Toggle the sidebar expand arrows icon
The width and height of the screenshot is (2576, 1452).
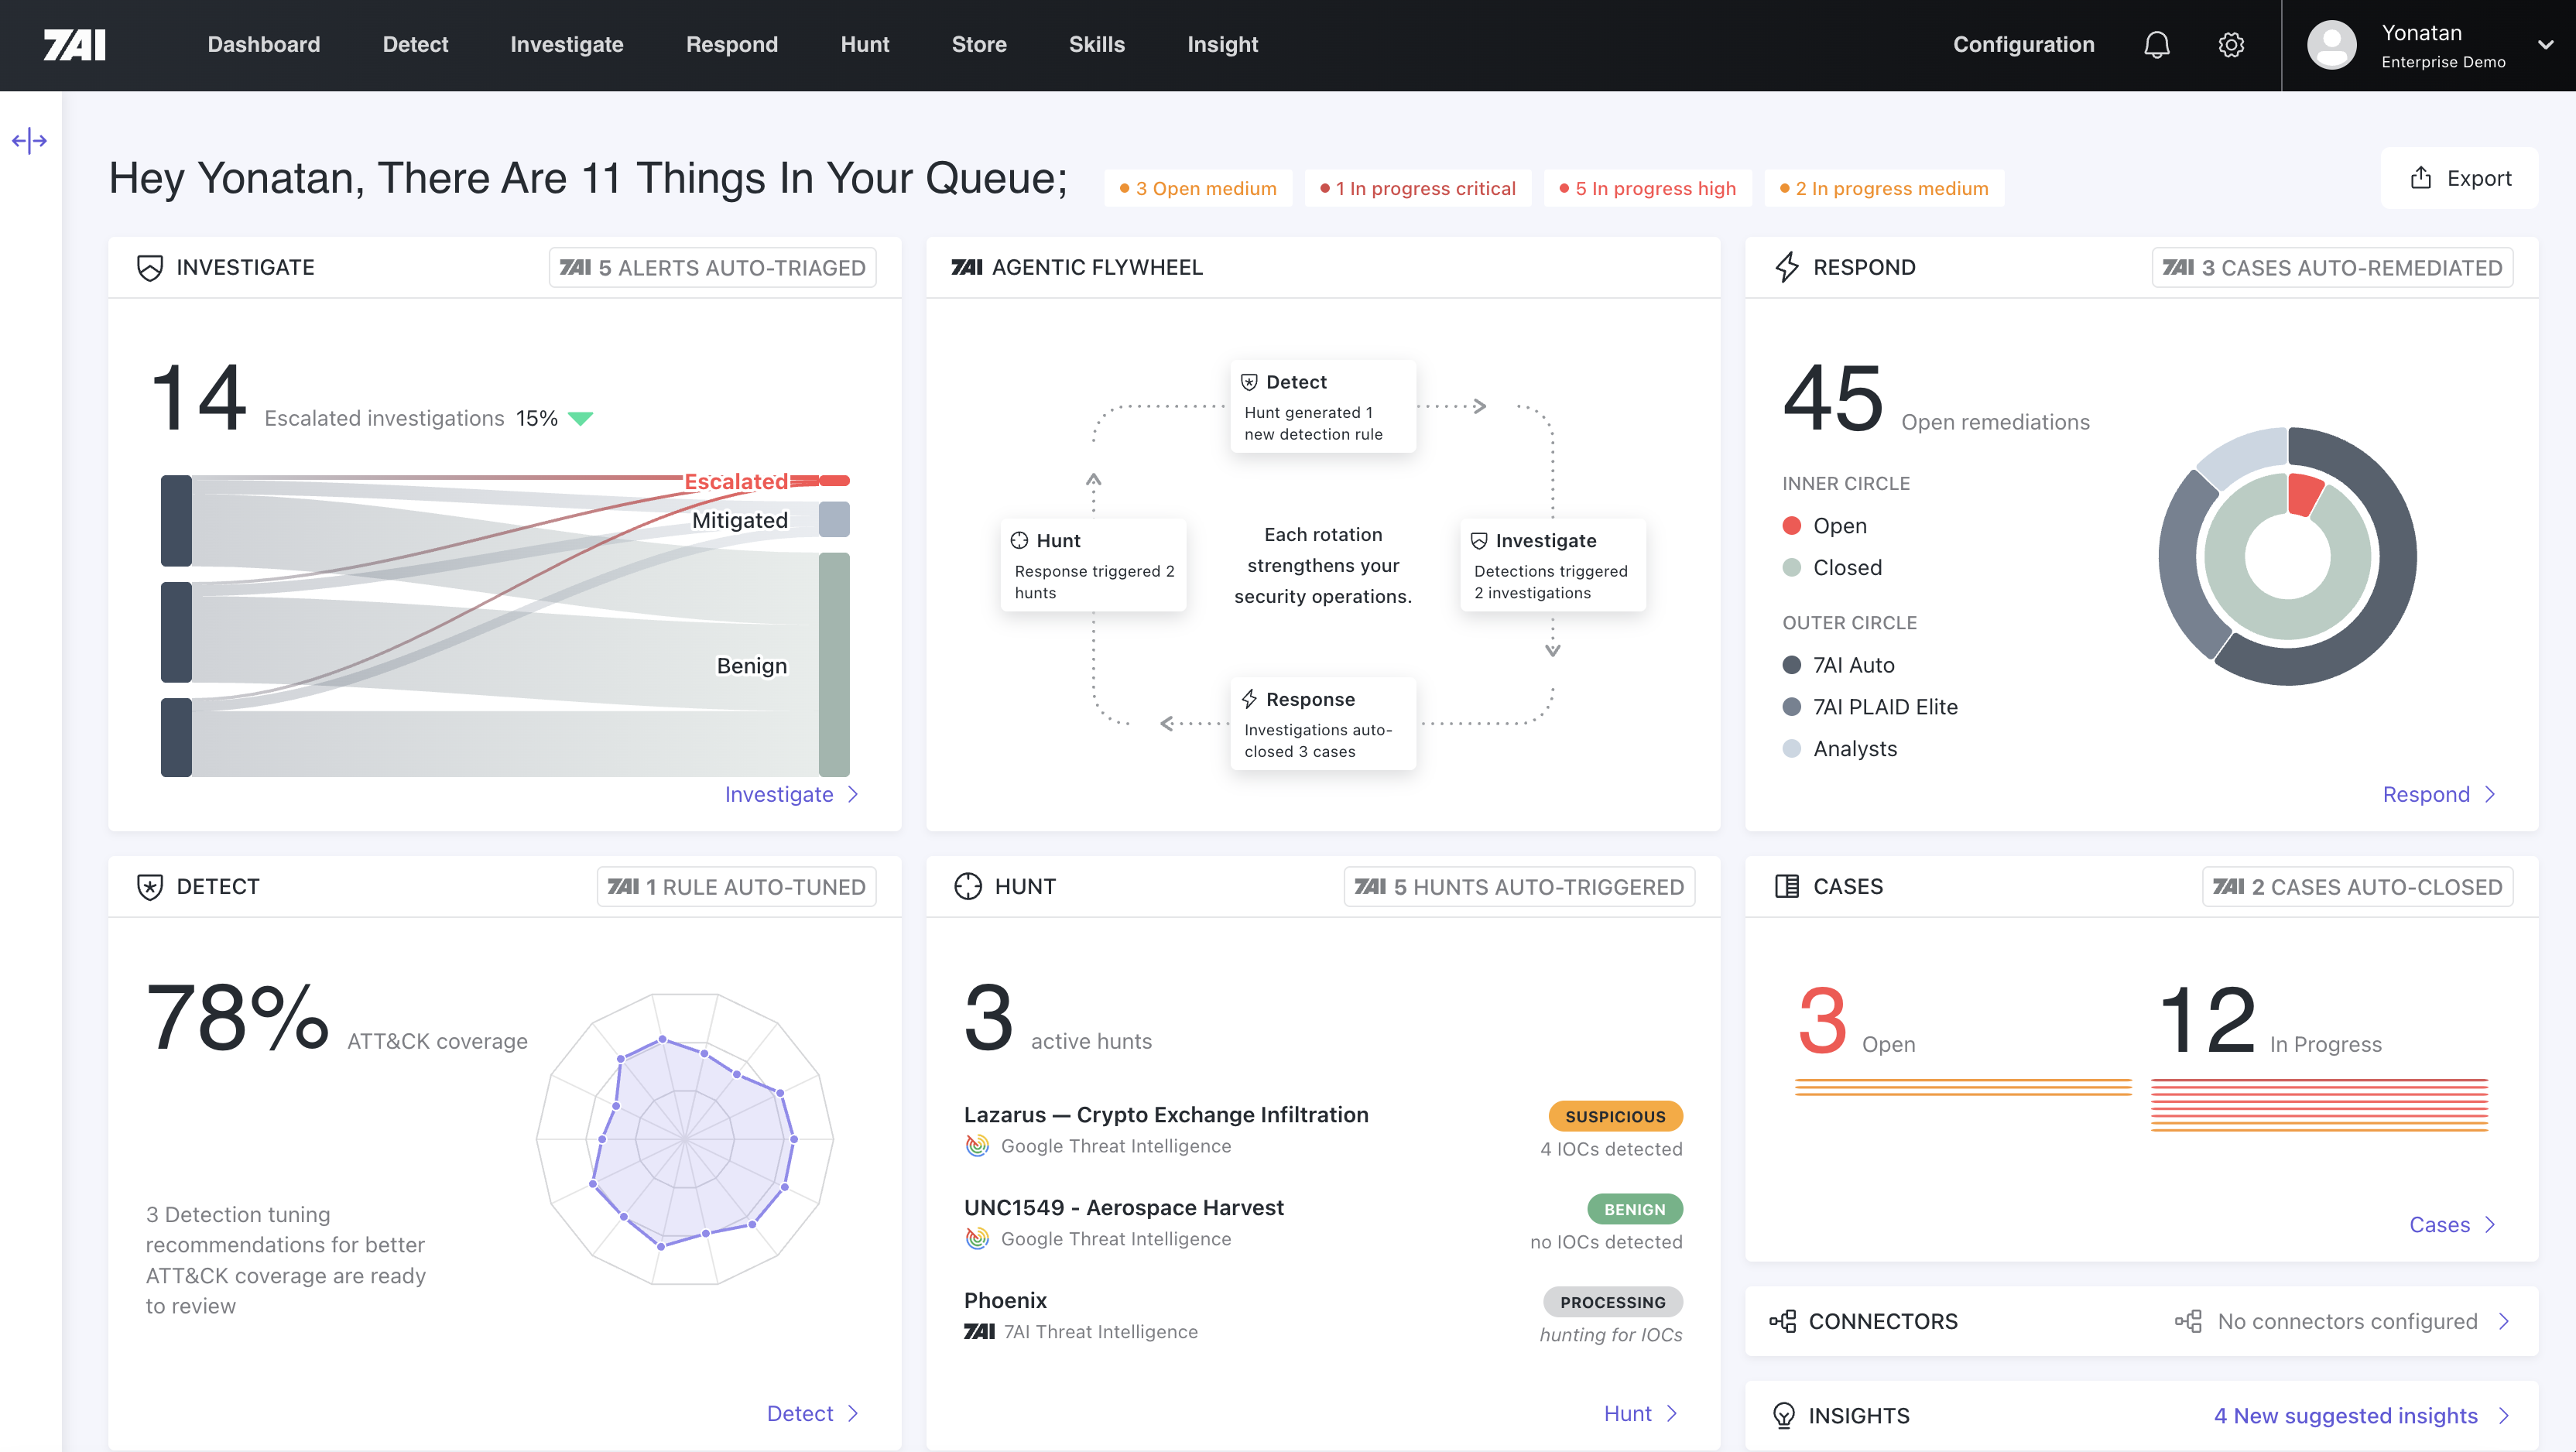tap(30, 140)
